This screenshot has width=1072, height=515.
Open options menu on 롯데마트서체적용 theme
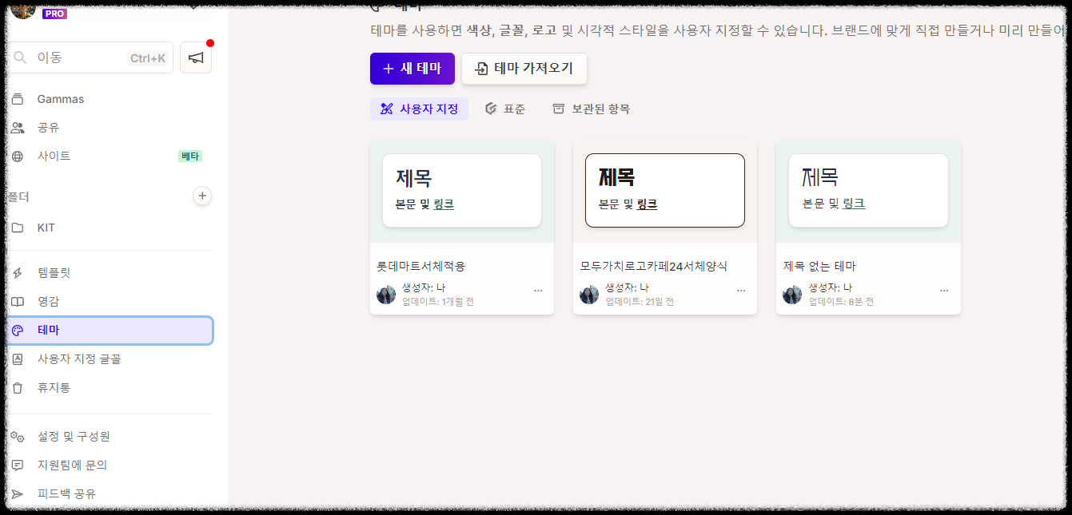click(538, 291)
